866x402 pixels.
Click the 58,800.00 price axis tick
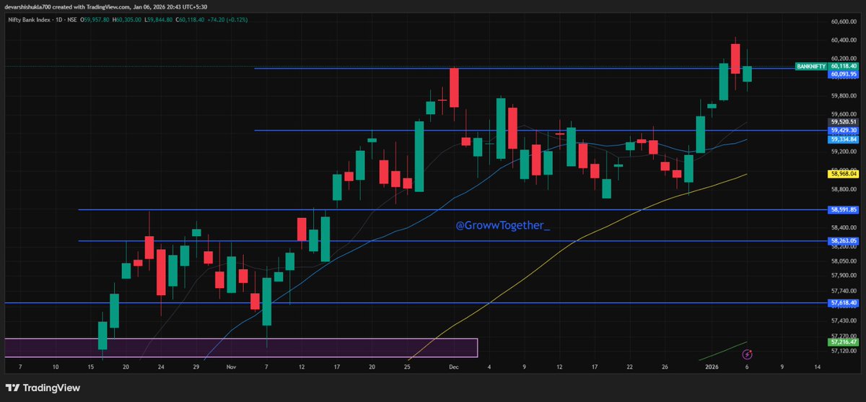pyautogui.click(x=844, y=189)
